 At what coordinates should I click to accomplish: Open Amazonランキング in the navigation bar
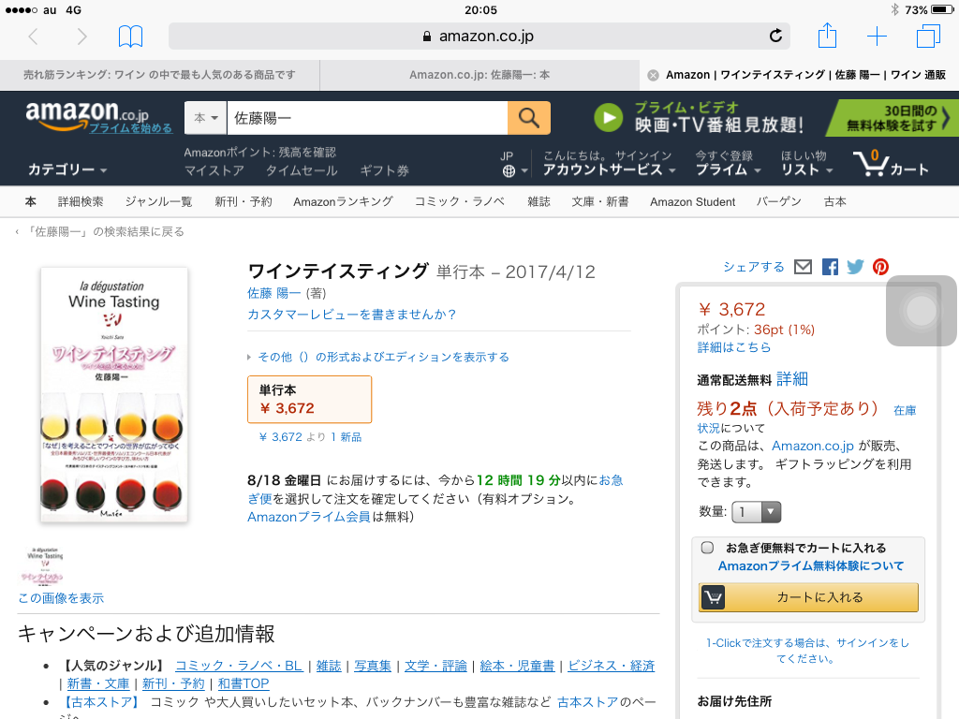point(343,201)
